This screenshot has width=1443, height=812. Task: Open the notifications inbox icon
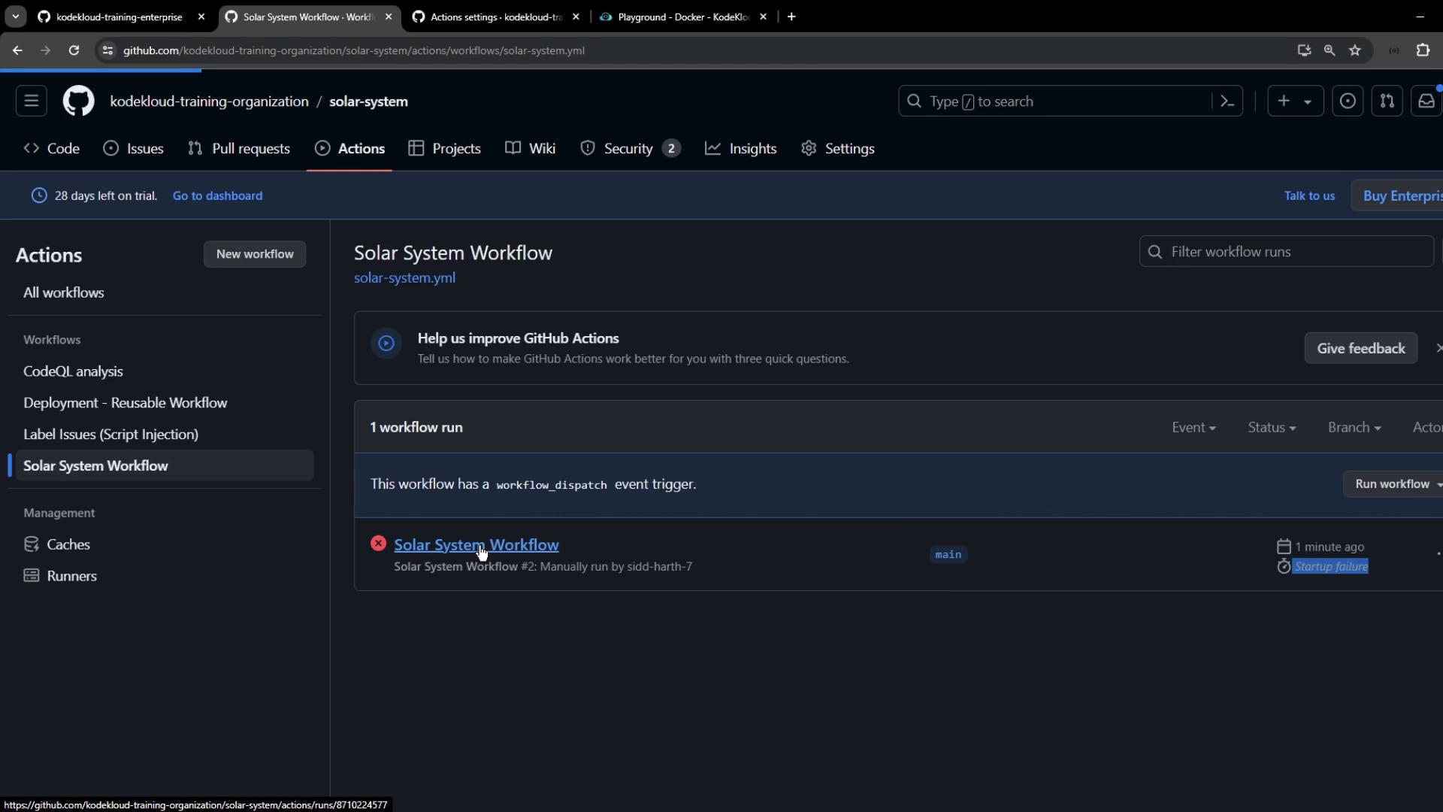click(1426, 101)
